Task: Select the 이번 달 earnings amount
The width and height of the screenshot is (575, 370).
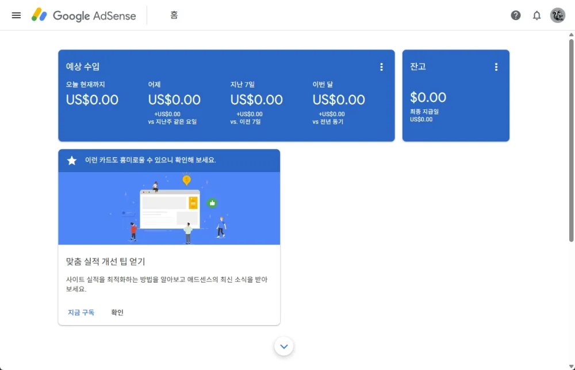Action: [339, 99]
